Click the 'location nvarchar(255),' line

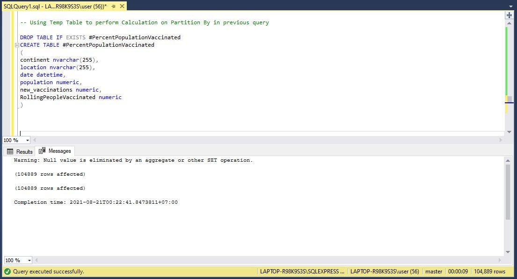pos(58,67)
